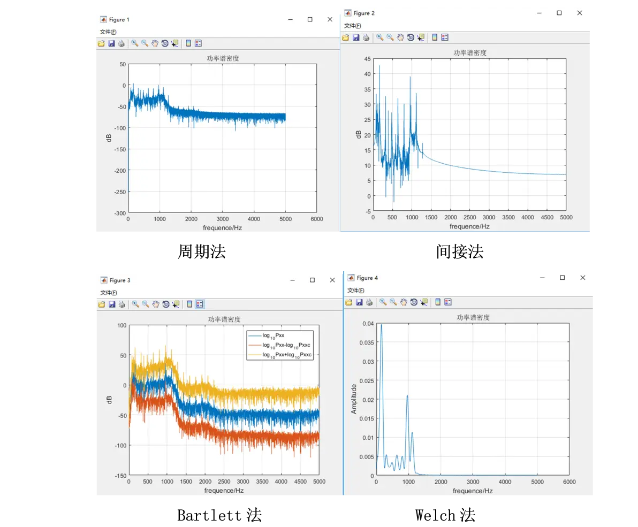Screen dimensions: 638x527
Task: Maximize the Figure 2 window
Action: click(x=559, y=13)
